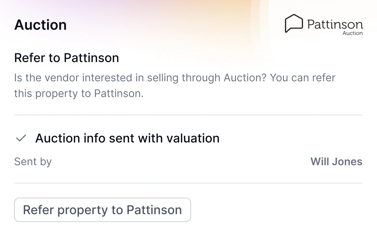Click the checkmark beside auction info status
The image size is (377, 236).
pos(20,138)
